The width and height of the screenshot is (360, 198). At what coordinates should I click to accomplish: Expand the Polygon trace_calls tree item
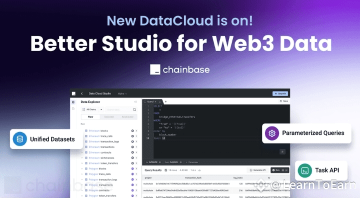[82, 174]
